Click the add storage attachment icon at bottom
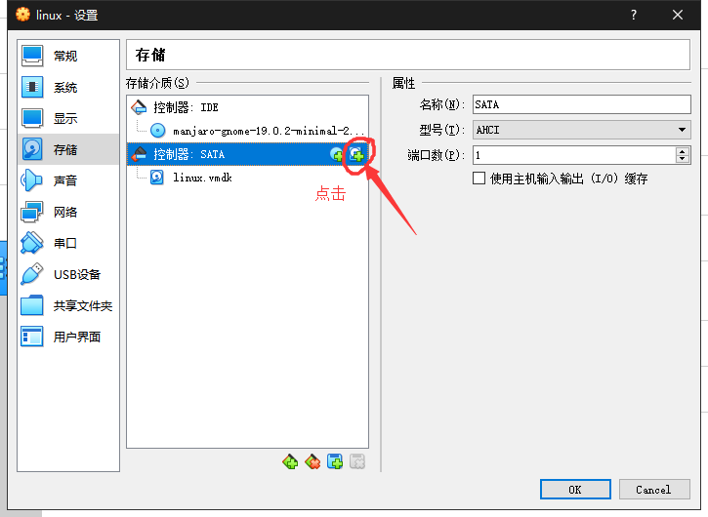The width and height of the screenshot is (708, 517). click(335, 462)
